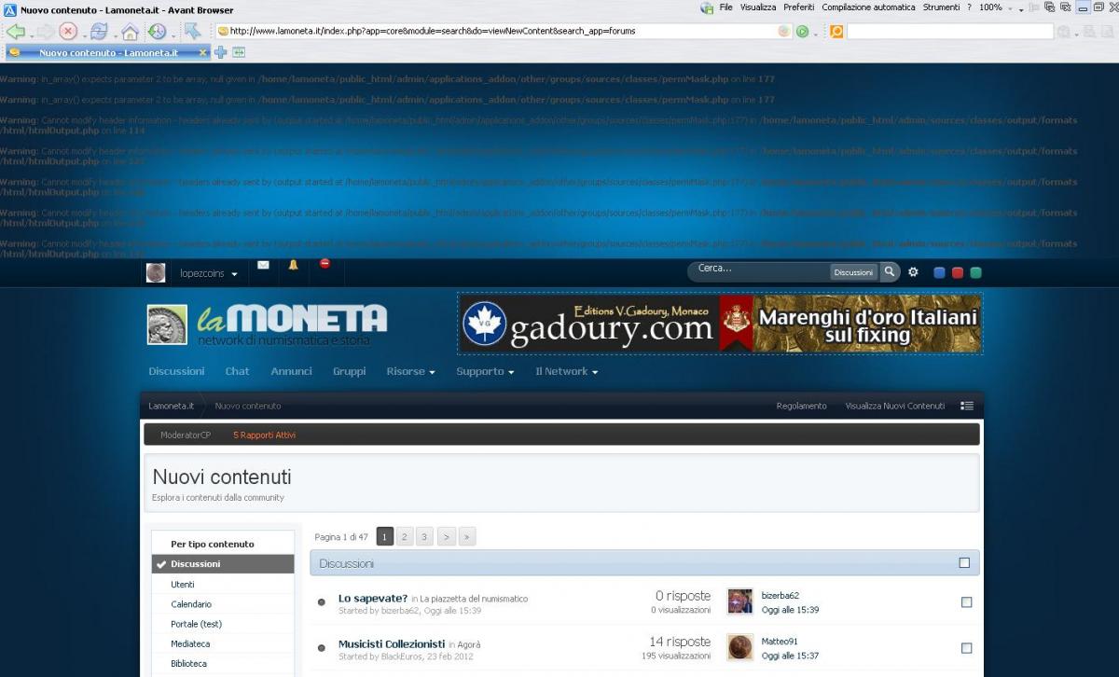This screenshot has height=677, width=1119.
Task: Open the Preferiti menu in the menu bar
Action: point(798,7)
